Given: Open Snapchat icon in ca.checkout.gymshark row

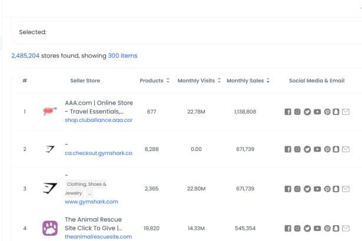Looking at the screenshot, I should click(336, 149).
